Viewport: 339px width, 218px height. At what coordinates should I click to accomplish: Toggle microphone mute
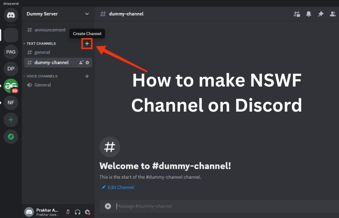click(x=68, y=212)
